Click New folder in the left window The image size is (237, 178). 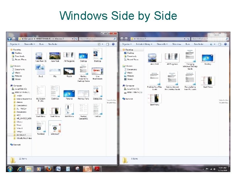pos(53,44)
